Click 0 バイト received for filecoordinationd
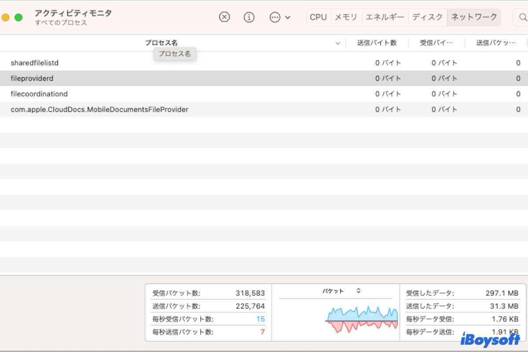This screenshot has height=352, width=528. pyautogui.click(x=444, y=94)
